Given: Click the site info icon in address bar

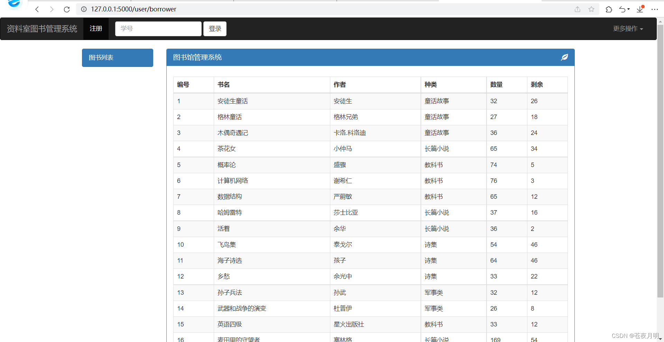Looking at the screenshot, I should [84, 9].
